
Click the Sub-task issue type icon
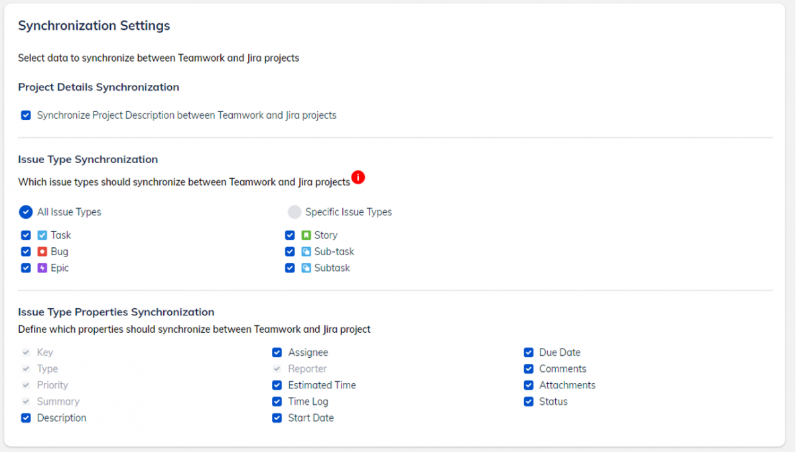click(x=306, y=251)
